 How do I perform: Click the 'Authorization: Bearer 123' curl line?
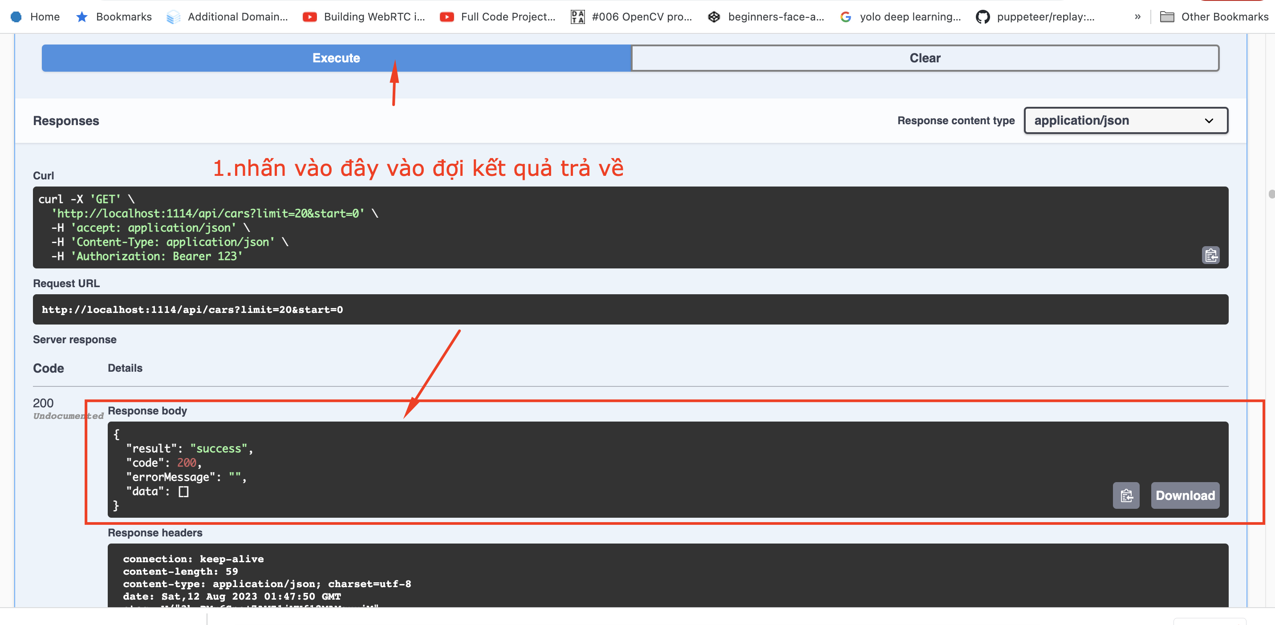[x=146, y=256]
